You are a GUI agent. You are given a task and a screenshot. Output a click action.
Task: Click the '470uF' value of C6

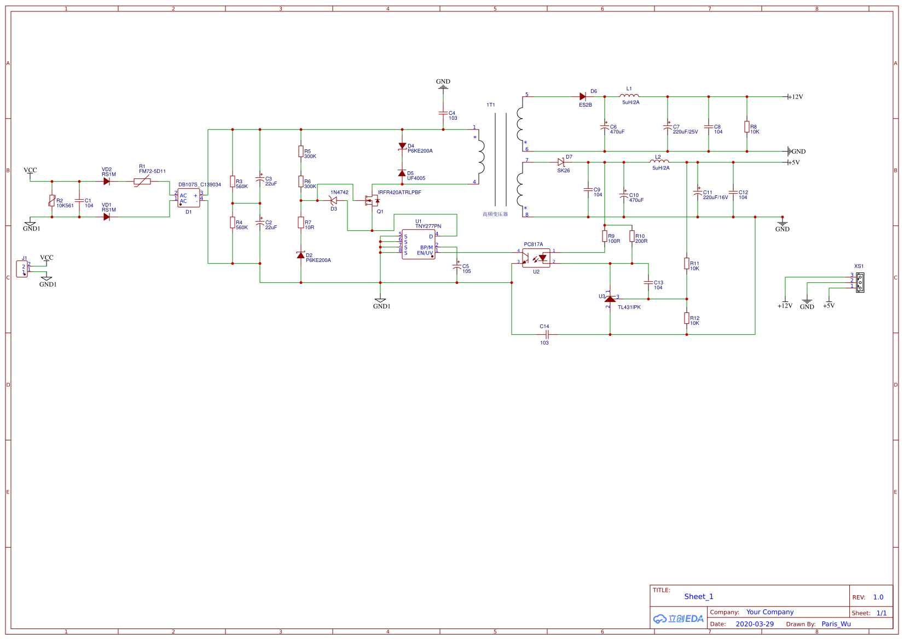point(617,132)
